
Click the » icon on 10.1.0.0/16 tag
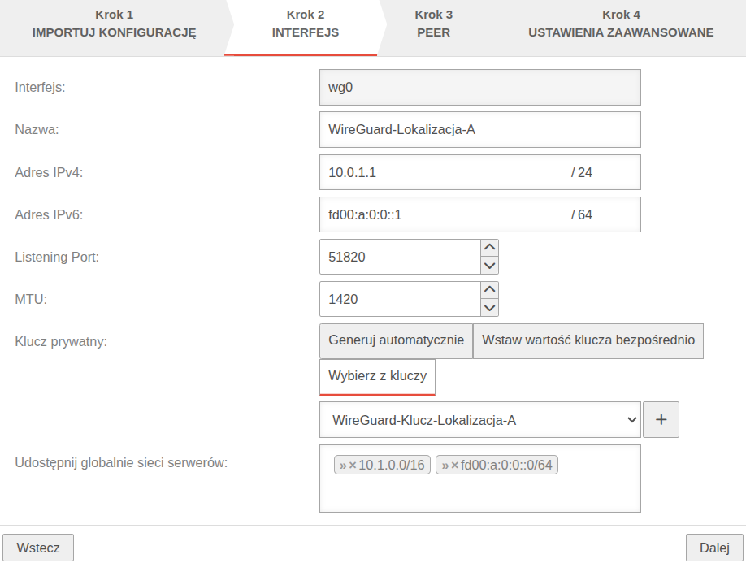tap(343, 465)
